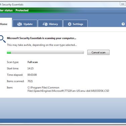Open Help via the question mark icon
Image resolution: width=126 pixels, height=126 pixels.
(123, 24)
